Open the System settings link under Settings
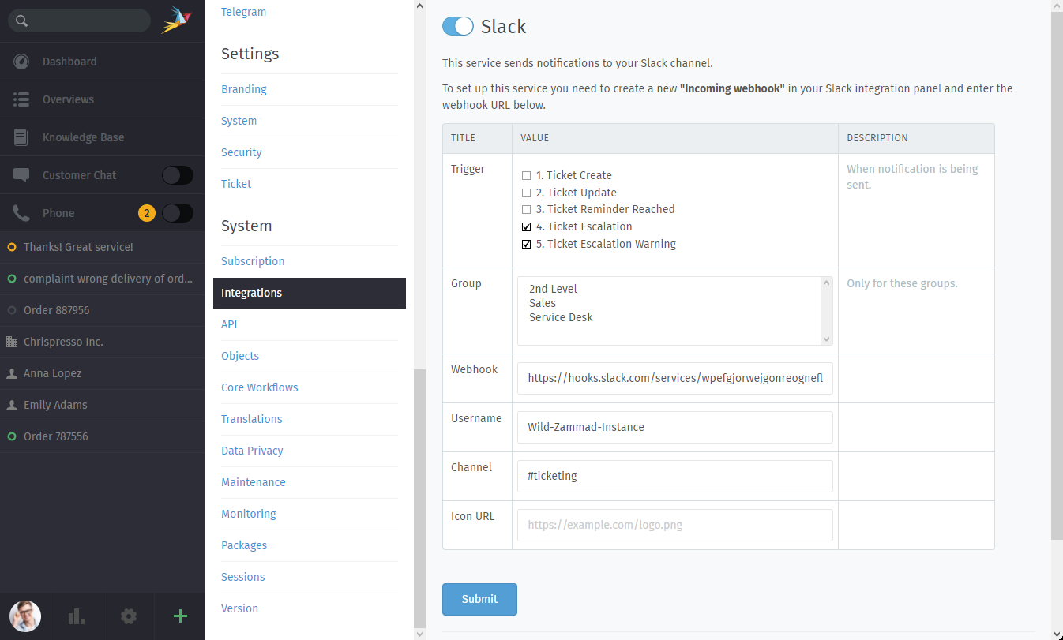The height and width of the screenshot is (640, 1063). pos(239,121)
